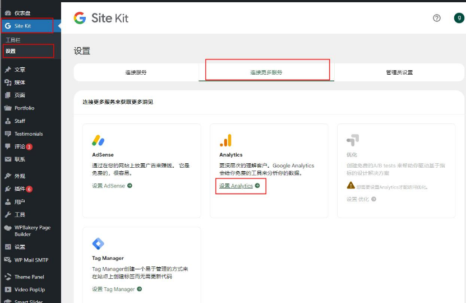The height and width of the screenshot is (303, 466).
Task: Open the 文章 posts menu
Action: pyautogui.click(x=20, y=70)
